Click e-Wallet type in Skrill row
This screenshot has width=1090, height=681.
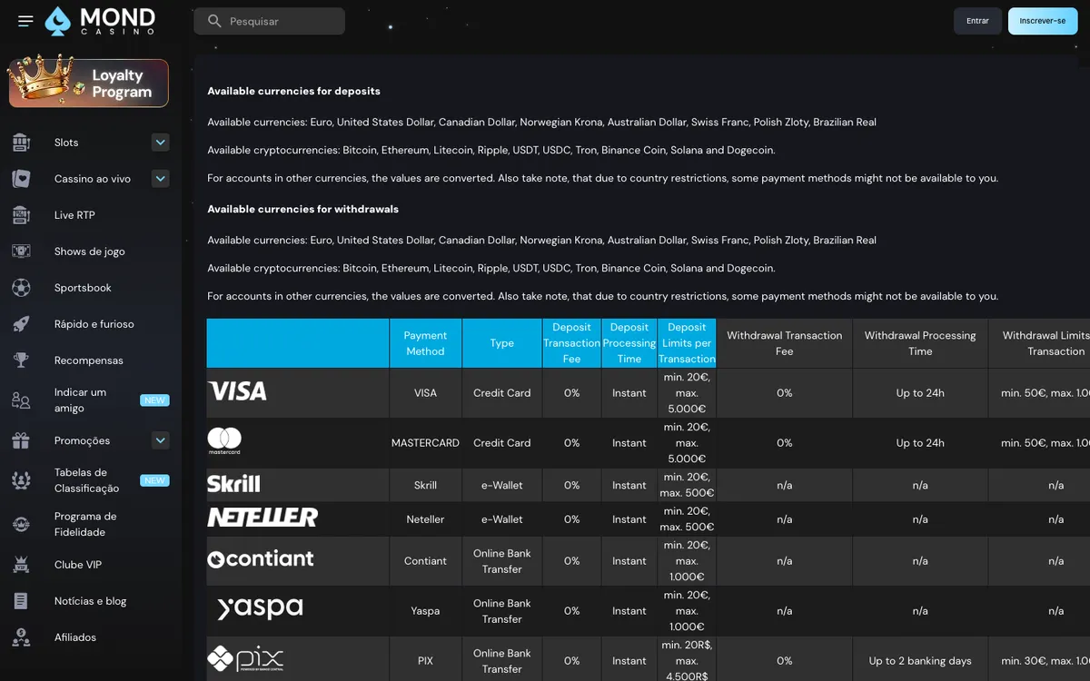point(502,485)
